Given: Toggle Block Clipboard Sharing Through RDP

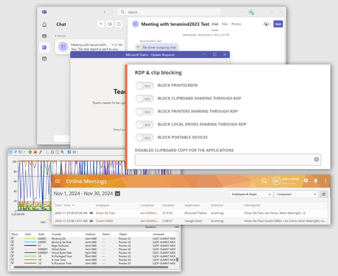Looking at the screenshot, I should (x=144, y=99).
